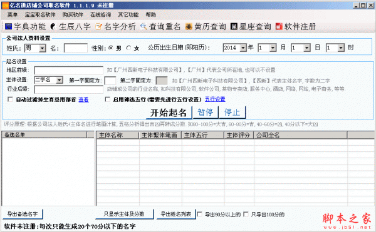This screenshot has width=376, height=232.
Task: Open the 字典功能 dictionary tool
Action: tap(25, 26)
